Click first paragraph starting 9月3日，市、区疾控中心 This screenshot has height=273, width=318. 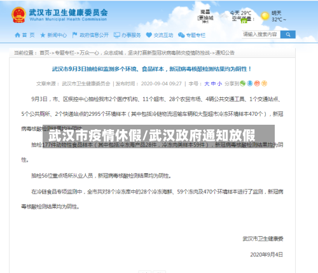tap(152, 114)
